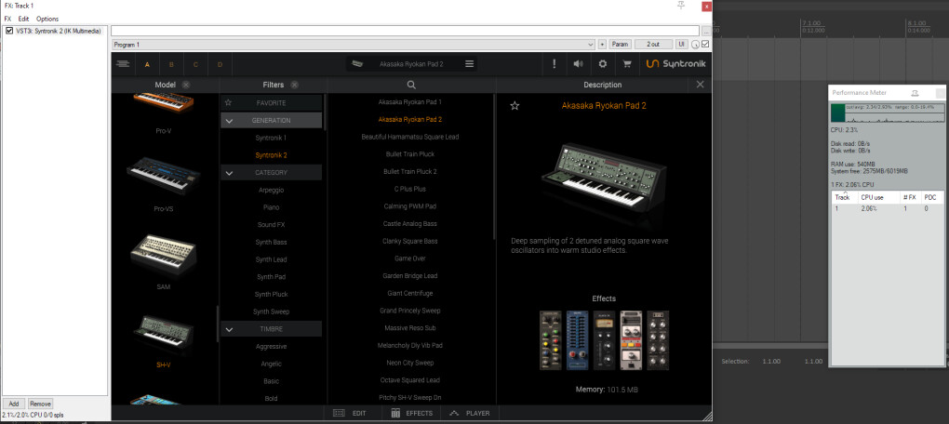The width and height of the screenshot is (949, 424).
Task: Click the fifth effect unit thumbnail
Action: click(x=658, y=340)
